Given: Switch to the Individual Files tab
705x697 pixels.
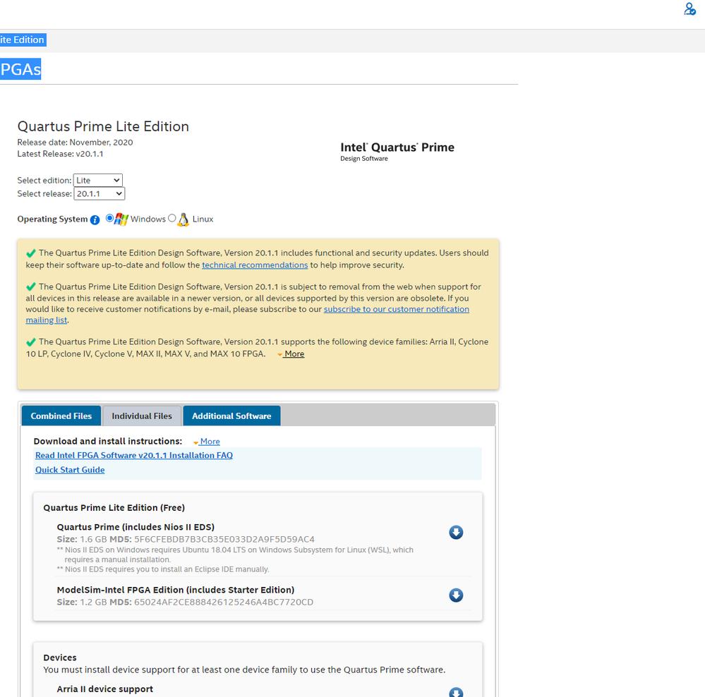Looking at the screenshot, I should [x=142, y=416].
